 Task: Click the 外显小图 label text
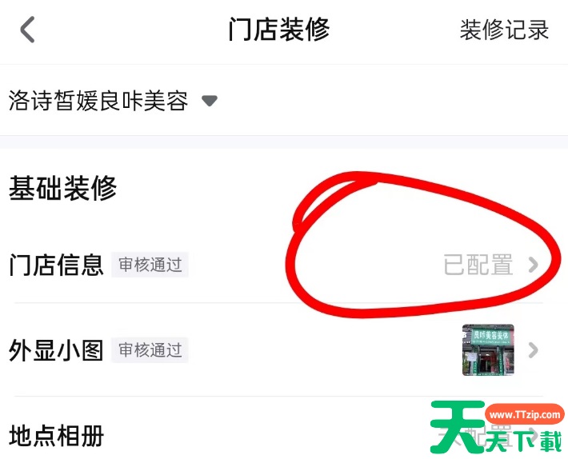pos(56,350)
